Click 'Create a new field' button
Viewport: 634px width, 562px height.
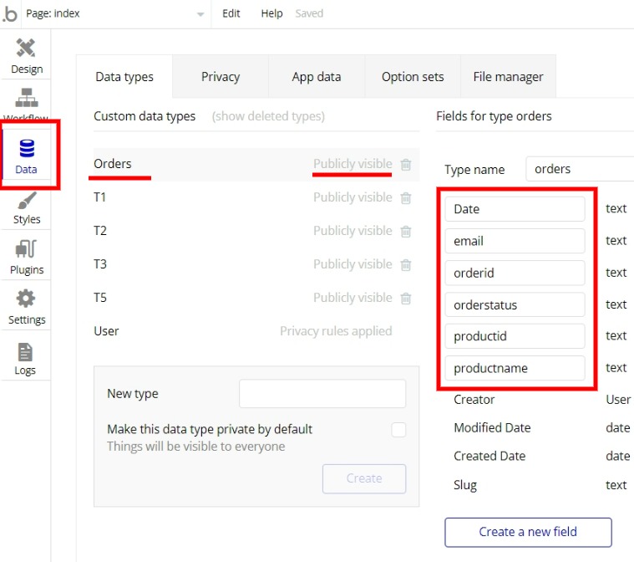(x=528, y=532)
